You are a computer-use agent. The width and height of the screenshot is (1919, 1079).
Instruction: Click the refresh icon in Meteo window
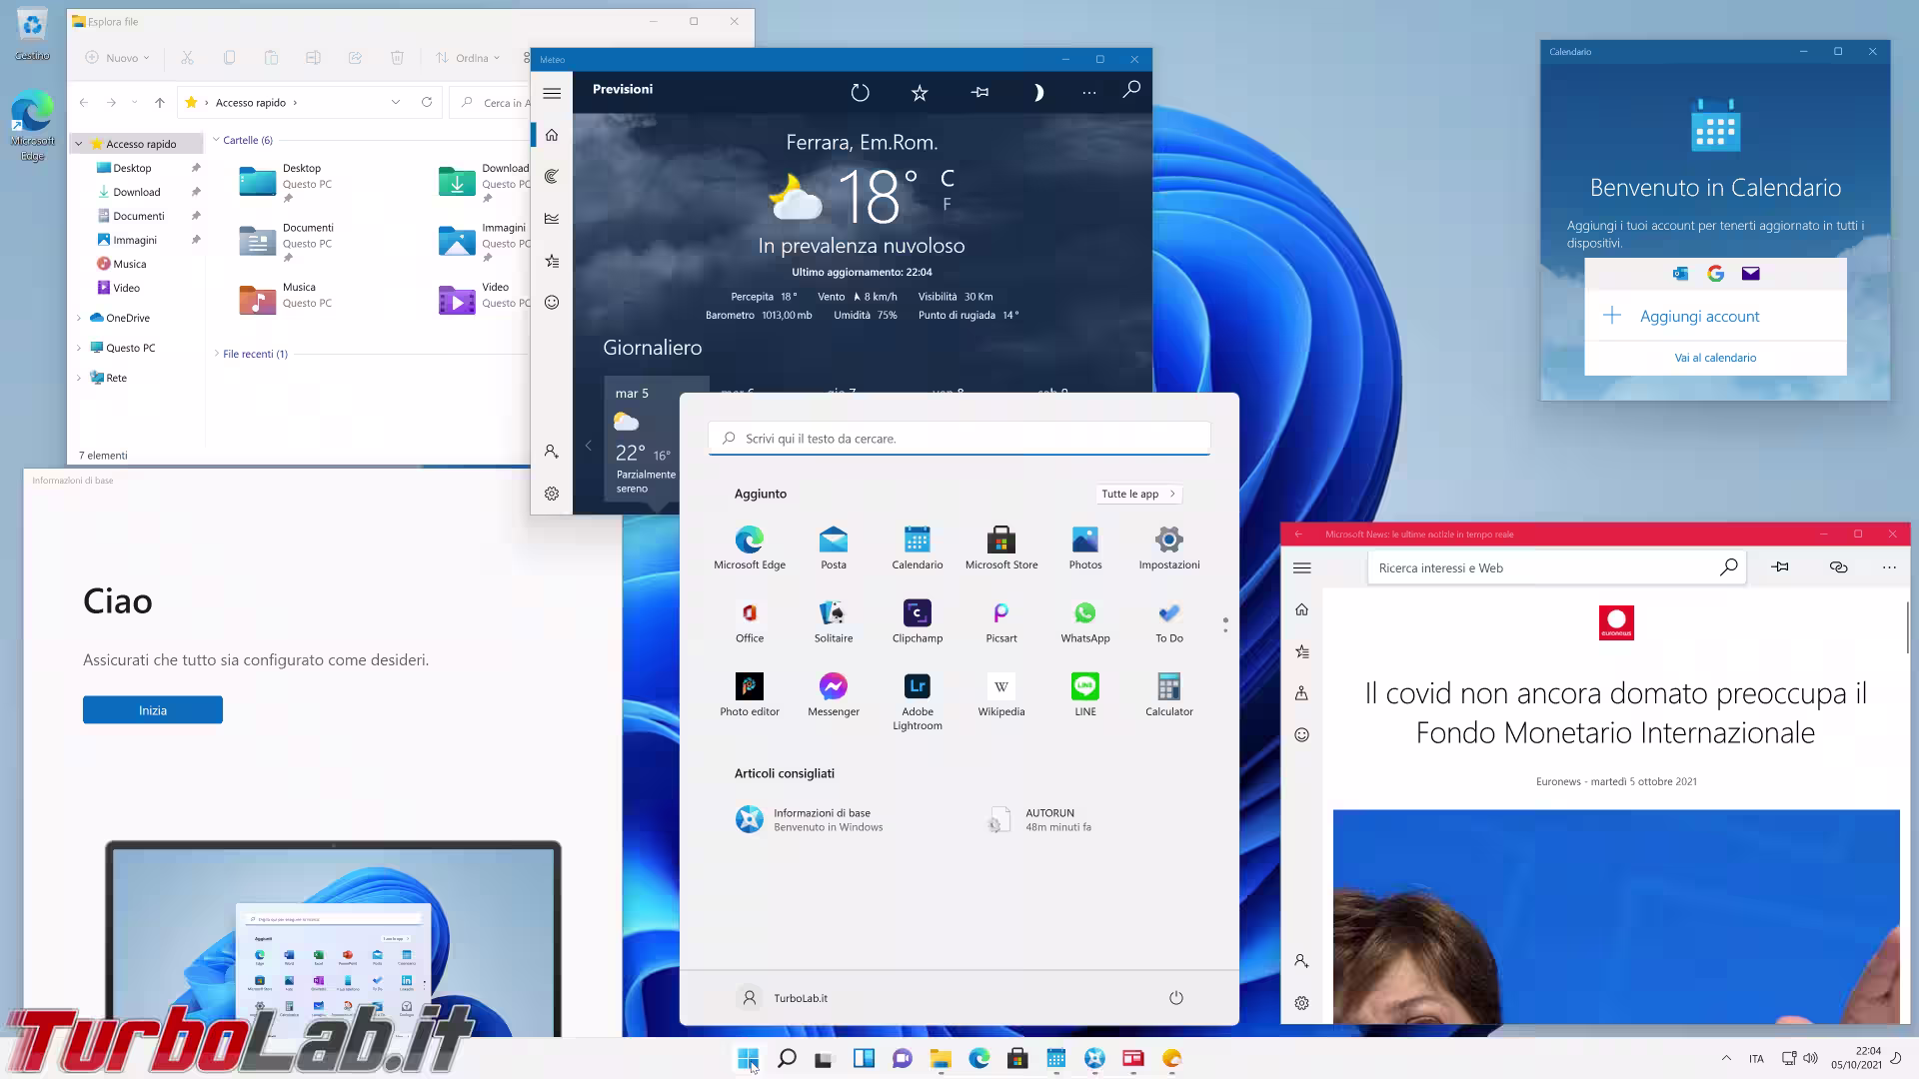tap(860, 93)
